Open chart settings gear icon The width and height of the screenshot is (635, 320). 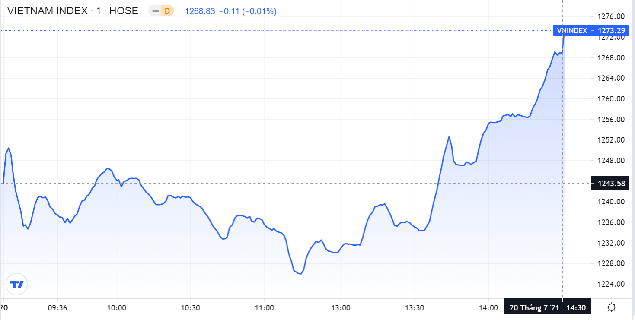click(612, 308)
